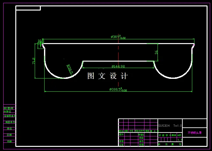The image size is (212, 151).
Task: Select the 比例 scale header cell
Action: click(179, 135)
